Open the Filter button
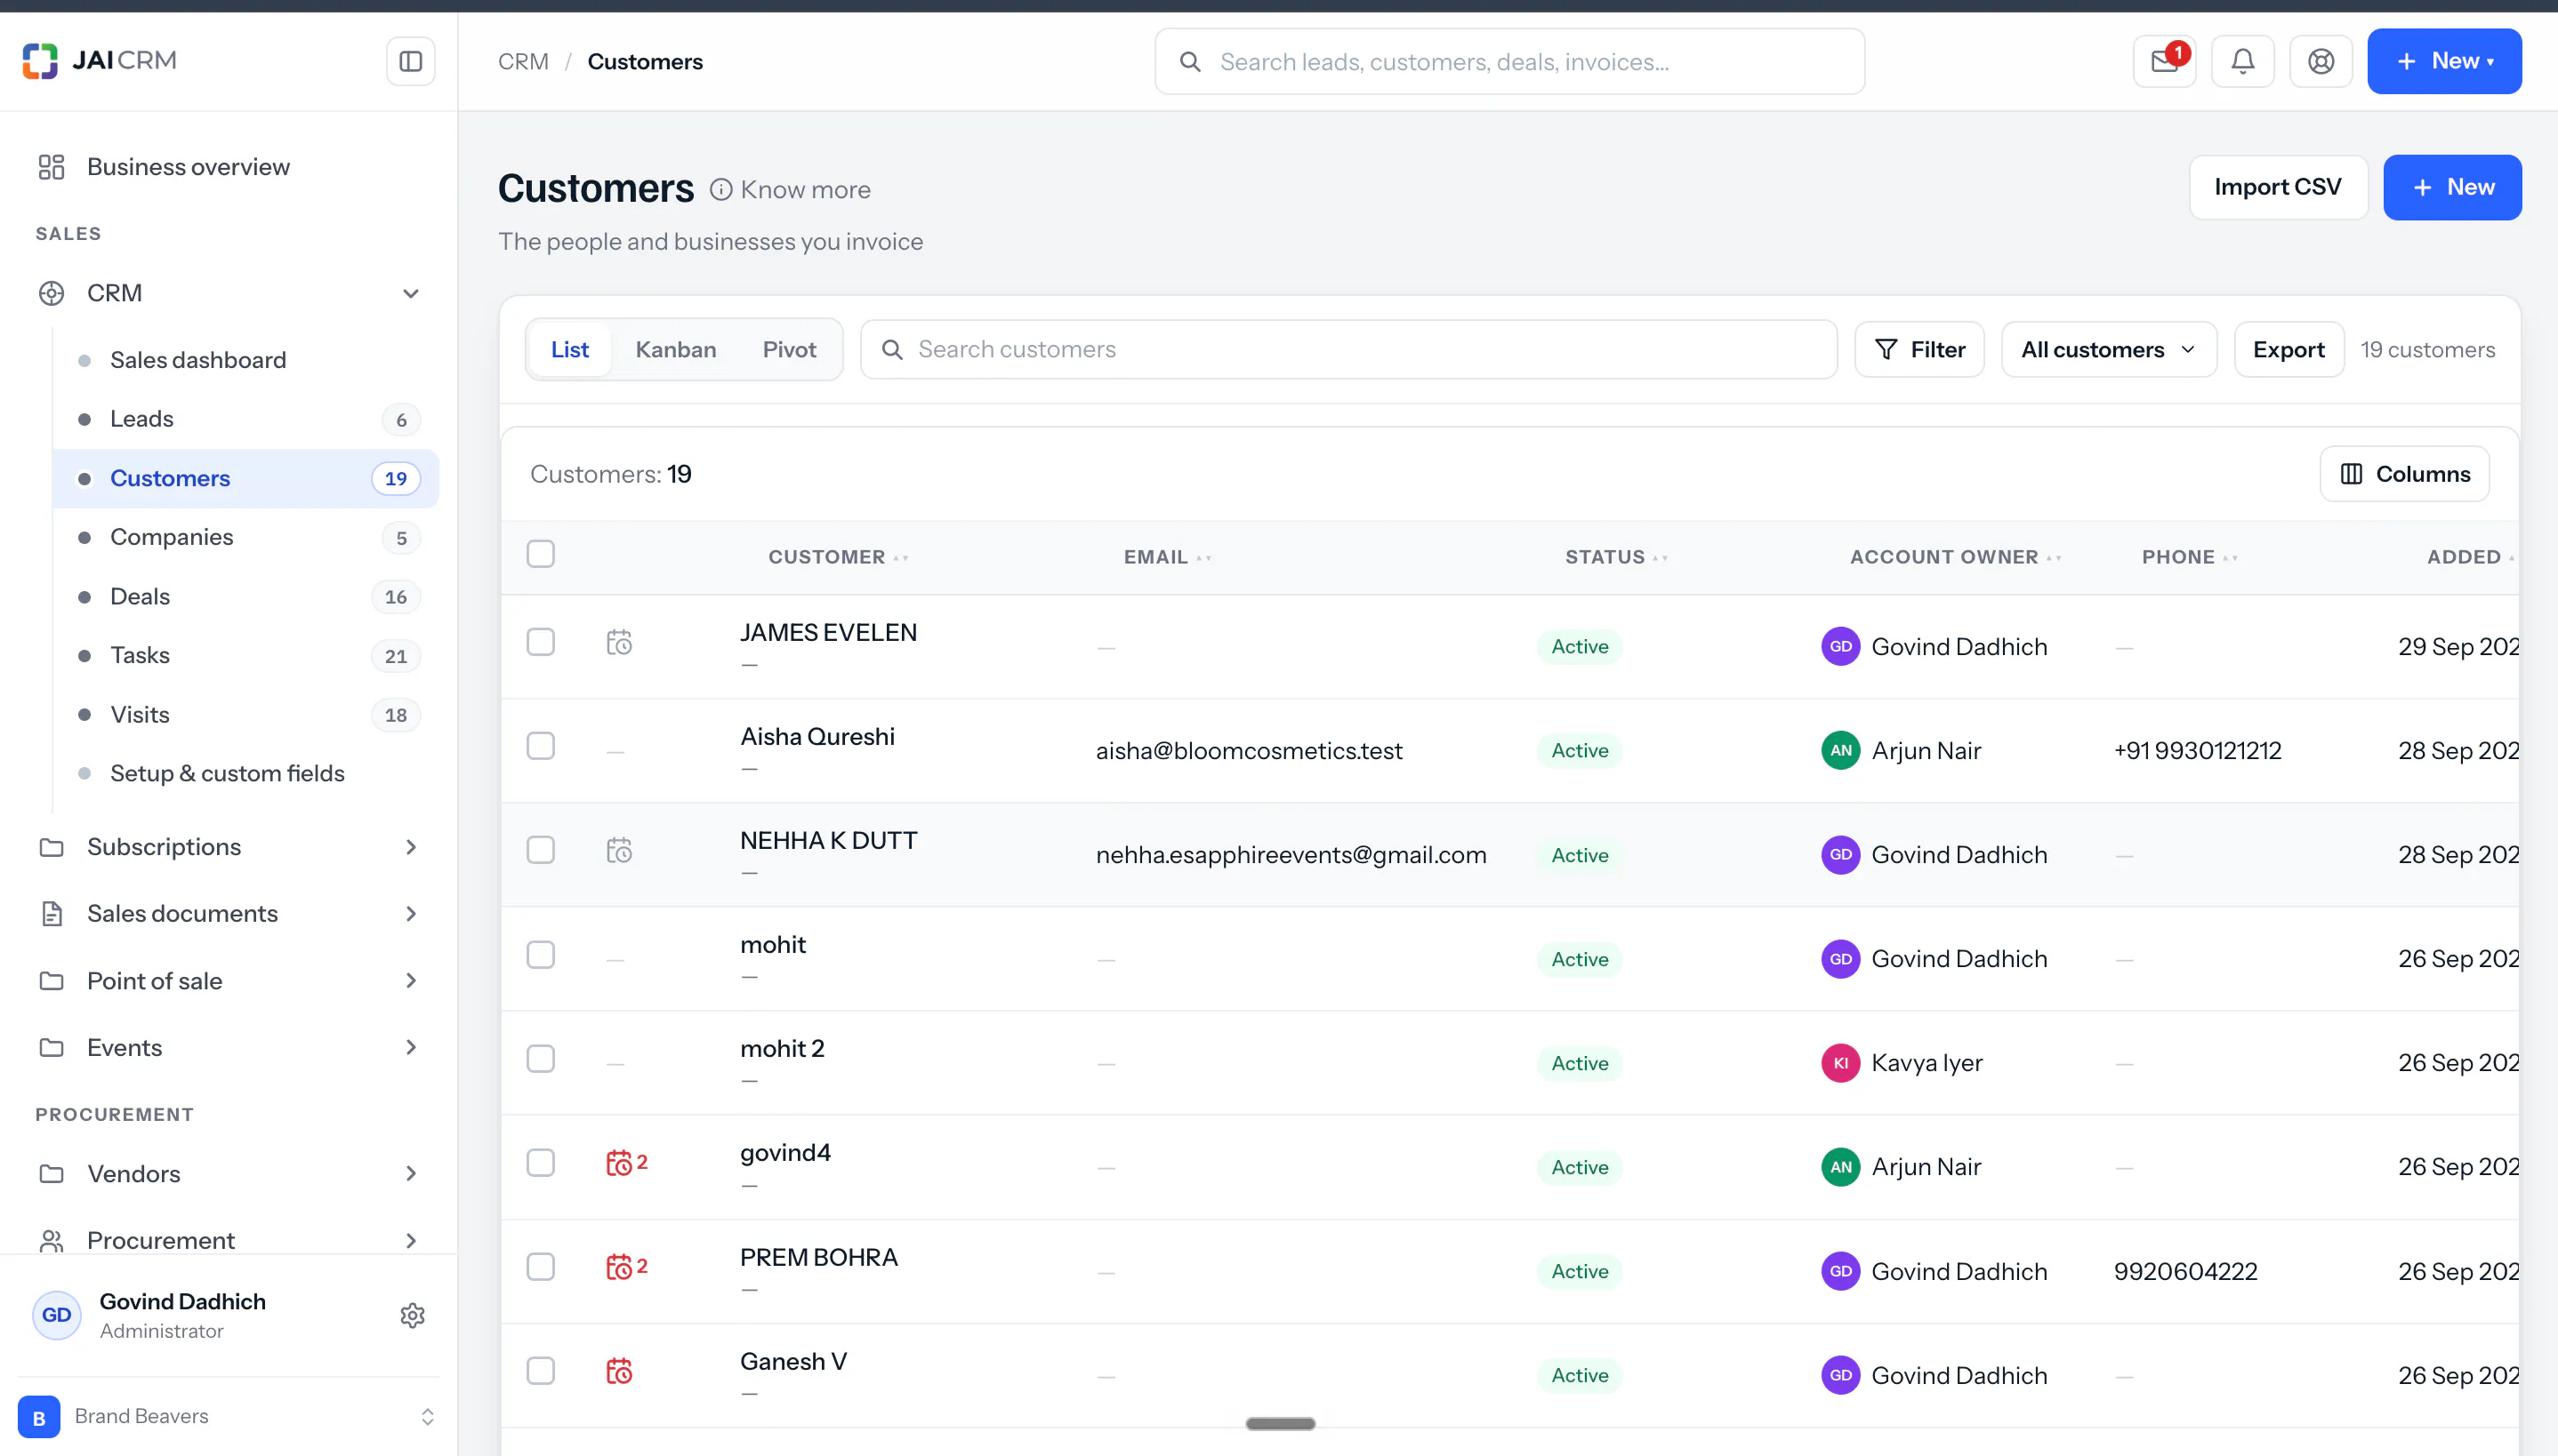Screen dimensions: 2558x1456 tap(1918, 350)
